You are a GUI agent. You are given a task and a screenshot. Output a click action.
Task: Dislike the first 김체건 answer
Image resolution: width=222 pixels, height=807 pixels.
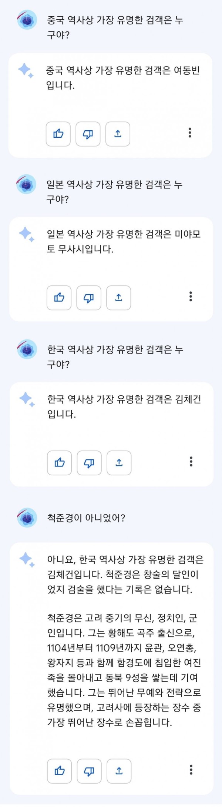click(x=89, y=463)
